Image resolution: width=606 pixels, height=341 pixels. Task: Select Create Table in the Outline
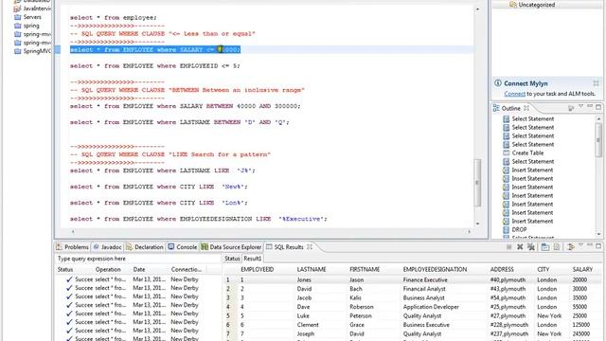(524, 153)
